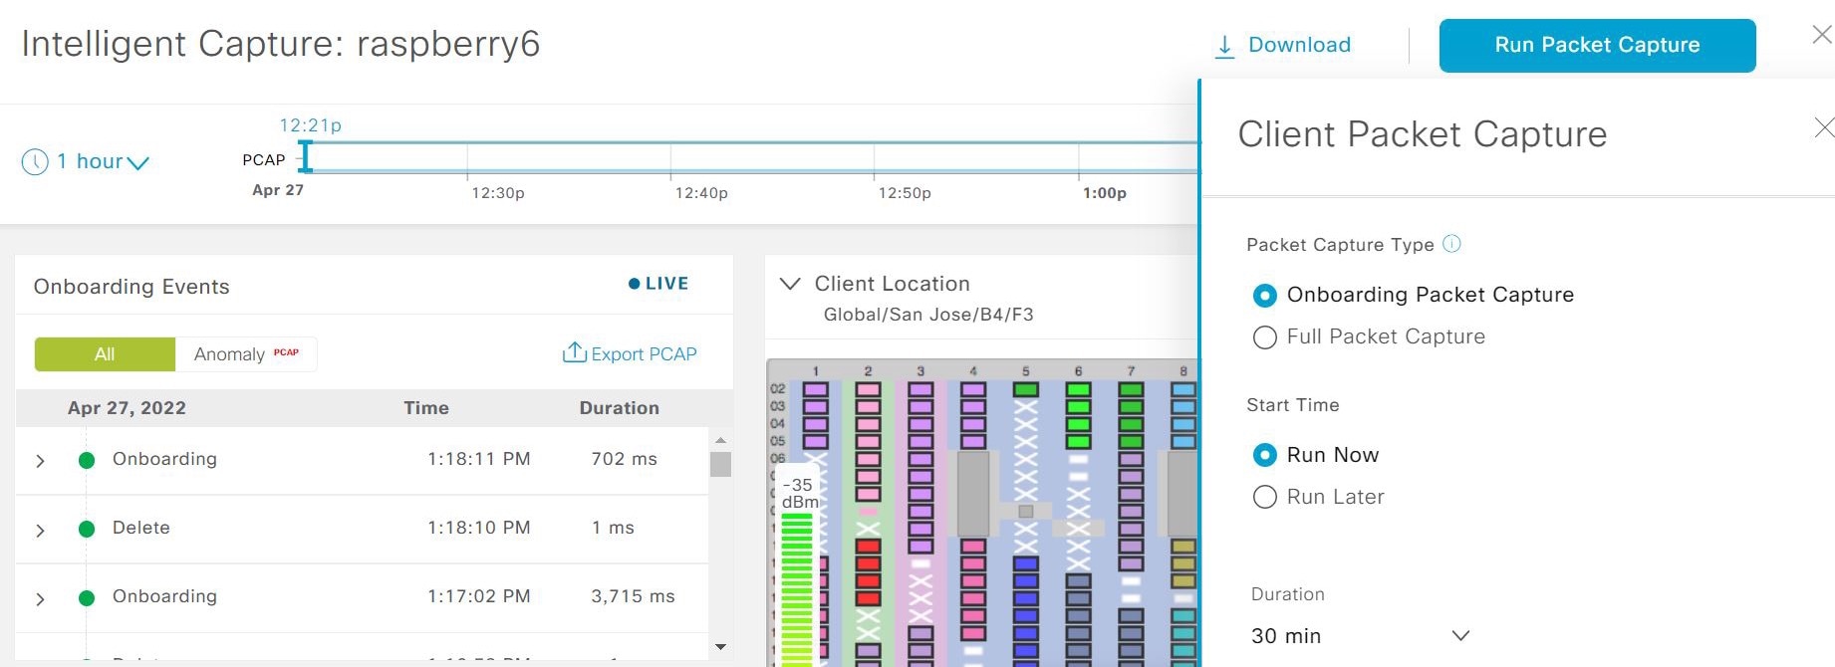Expand the 1:18:10 PM Delete event row
The width and height of the screenshot is (1835, 667).
(x=40, y=530)
